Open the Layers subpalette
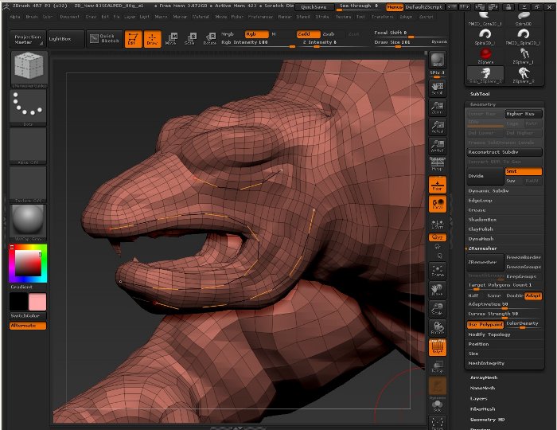The width and height of the screenshot is (557, 430). tap(478, 398)
